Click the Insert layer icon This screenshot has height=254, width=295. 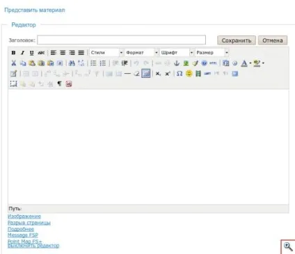tap(14, 84)
